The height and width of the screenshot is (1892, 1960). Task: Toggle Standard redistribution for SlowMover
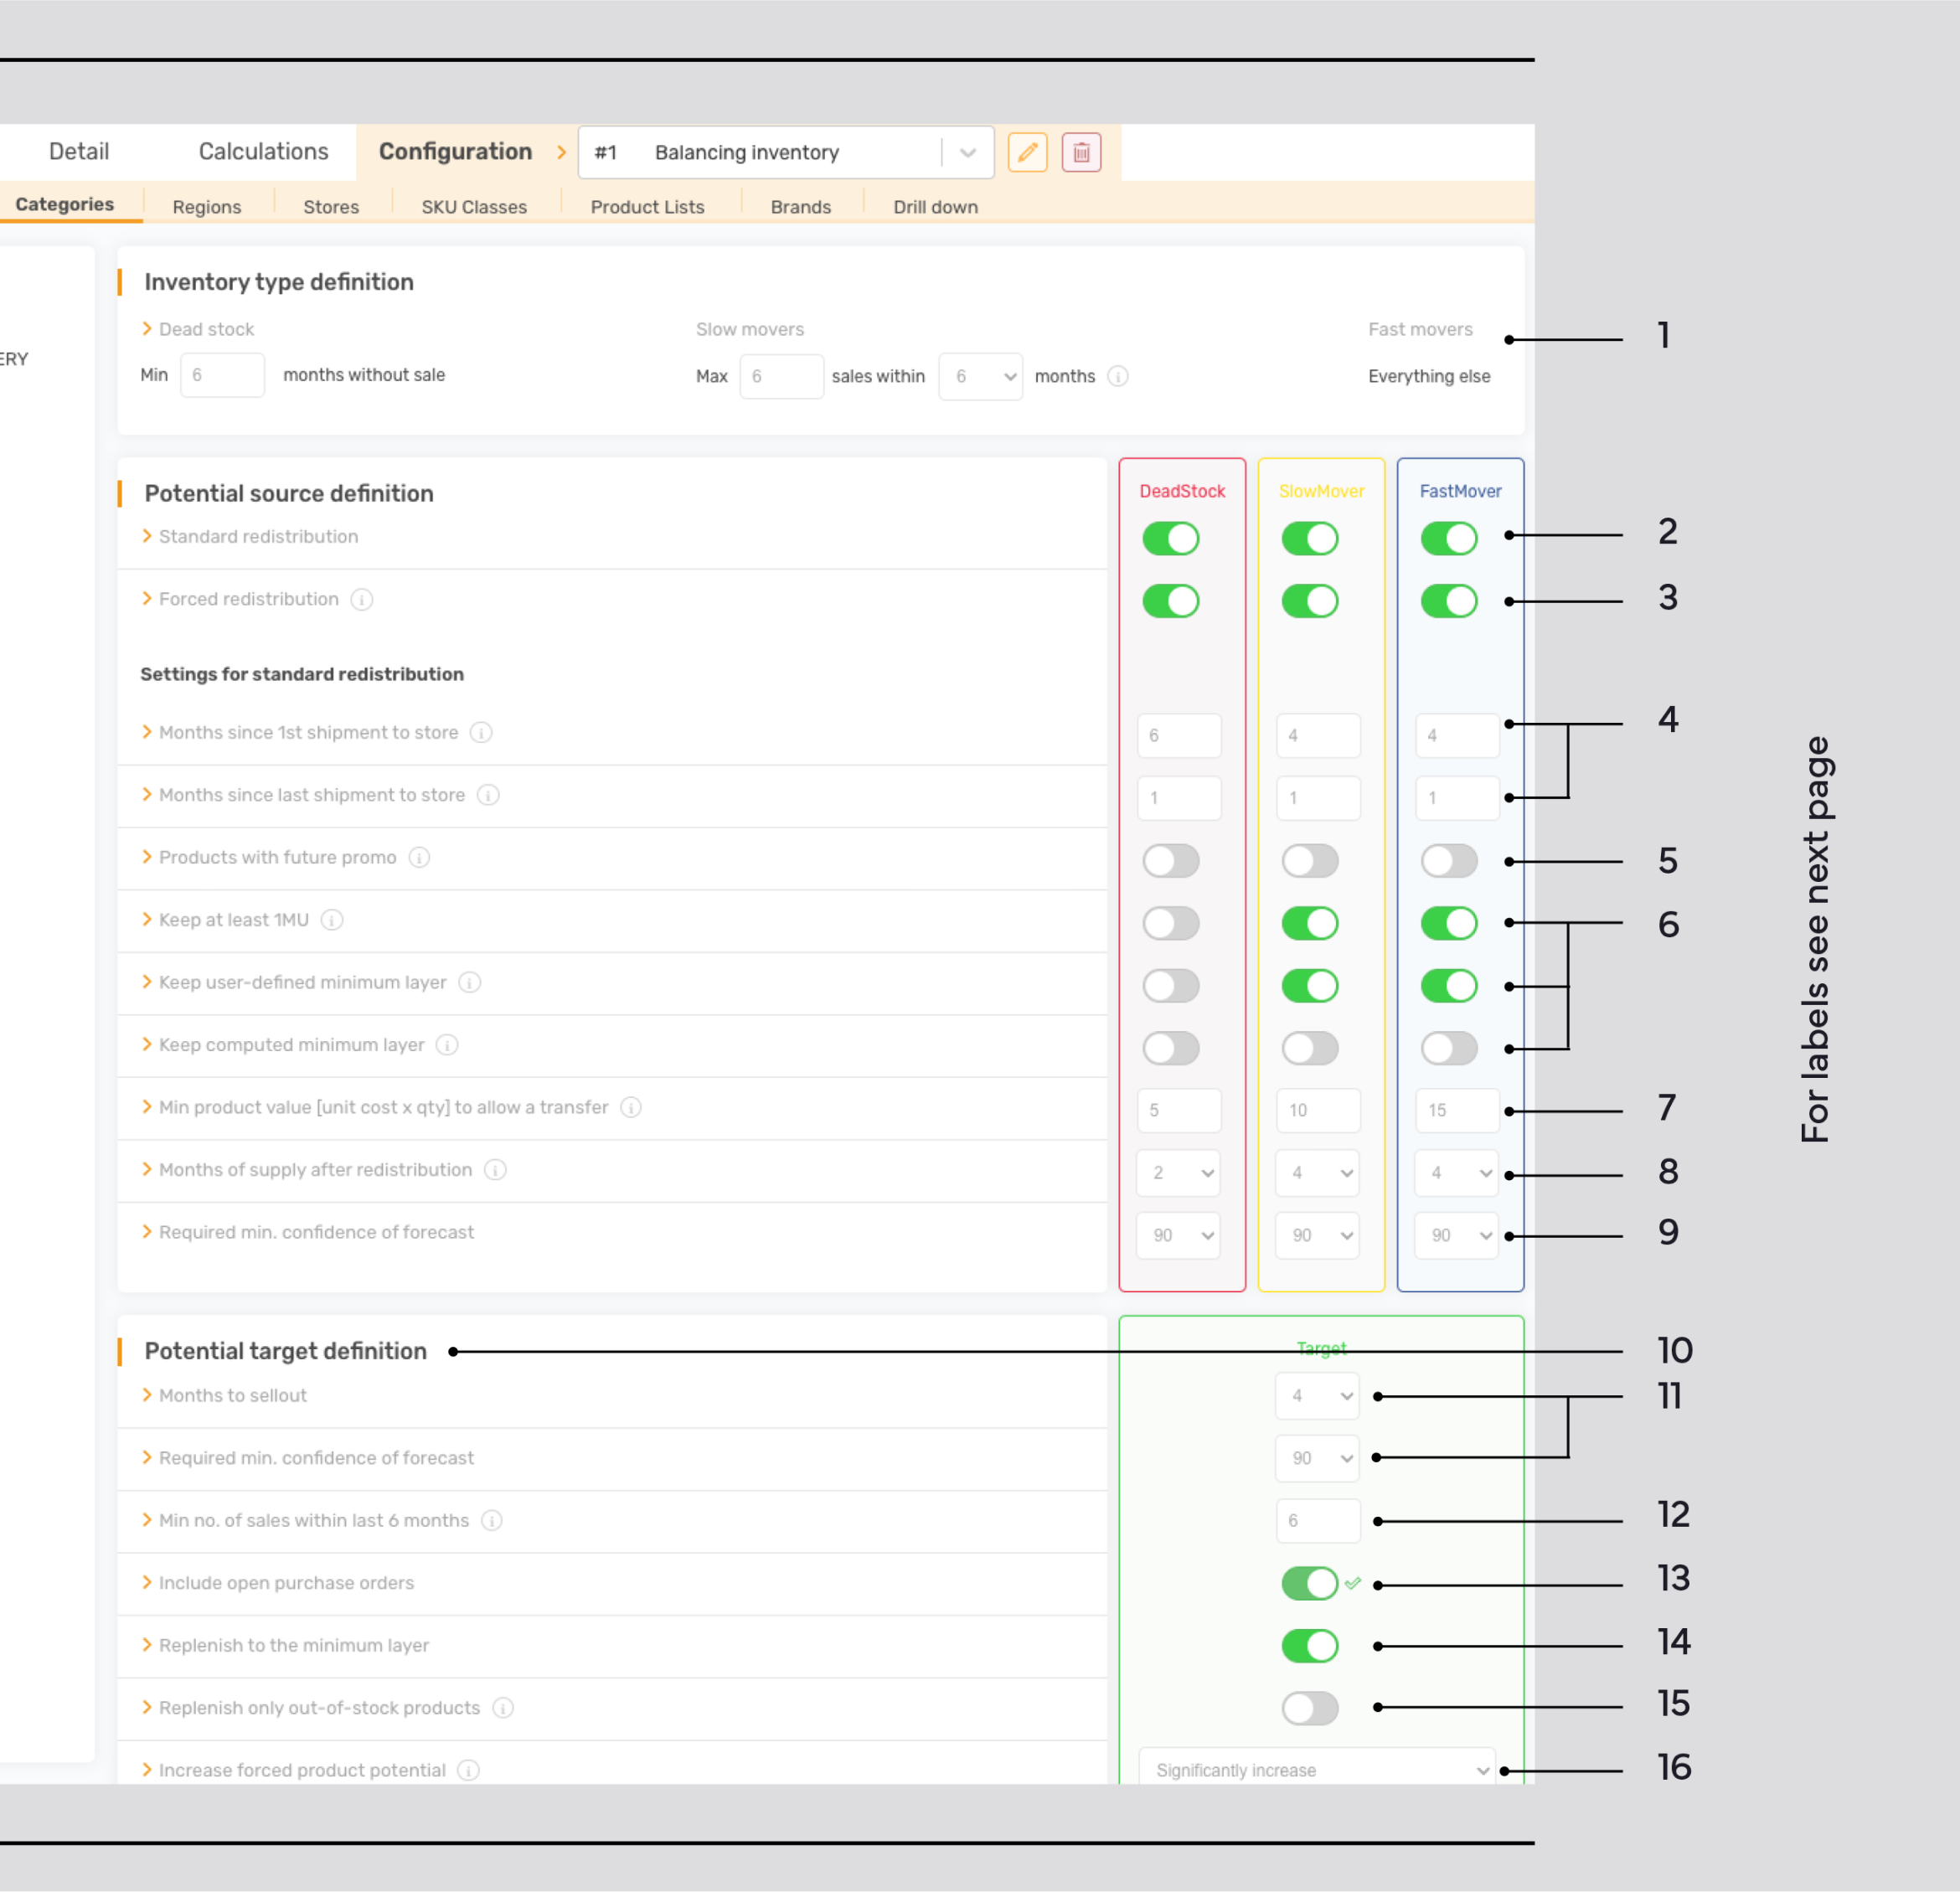[x=1310, y=539]
